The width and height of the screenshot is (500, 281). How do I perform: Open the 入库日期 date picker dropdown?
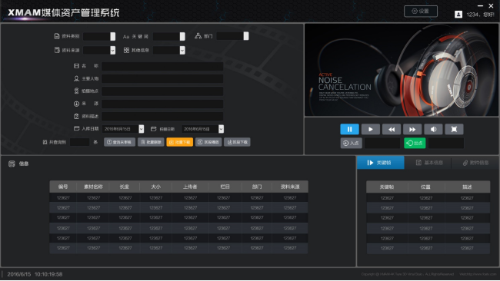point(142,129)
